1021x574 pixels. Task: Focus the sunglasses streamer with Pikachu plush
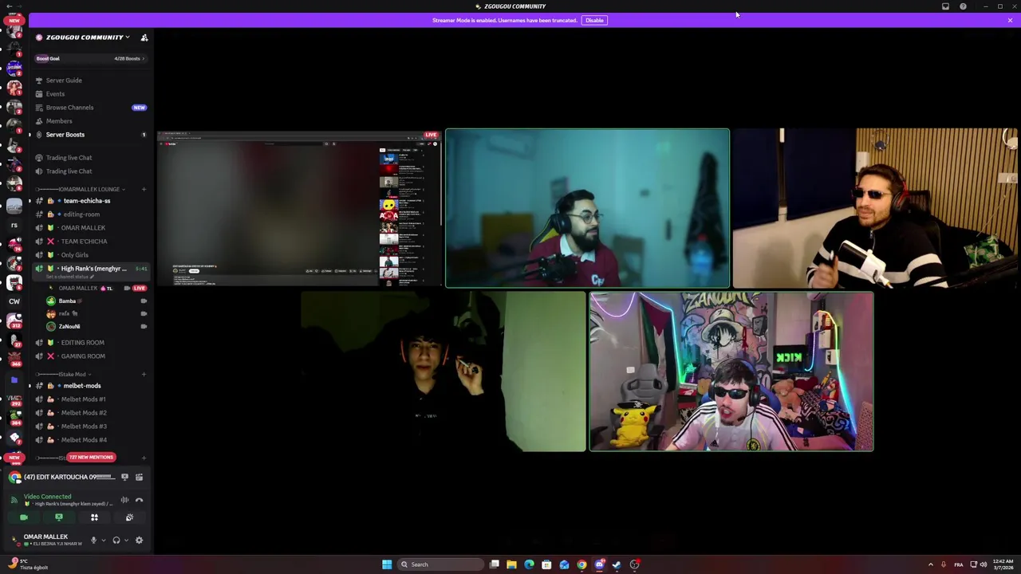click(731, 372)
